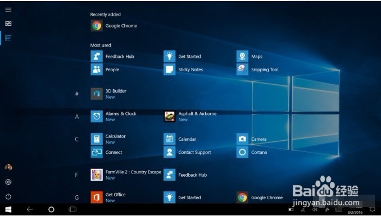Launch Feedback Hub in Most used
This screenshot has width=381, height=216.
(x=112, y=56)
